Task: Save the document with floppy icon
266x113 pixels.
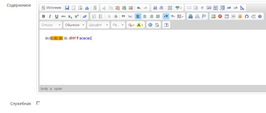Action: [67, 8]
